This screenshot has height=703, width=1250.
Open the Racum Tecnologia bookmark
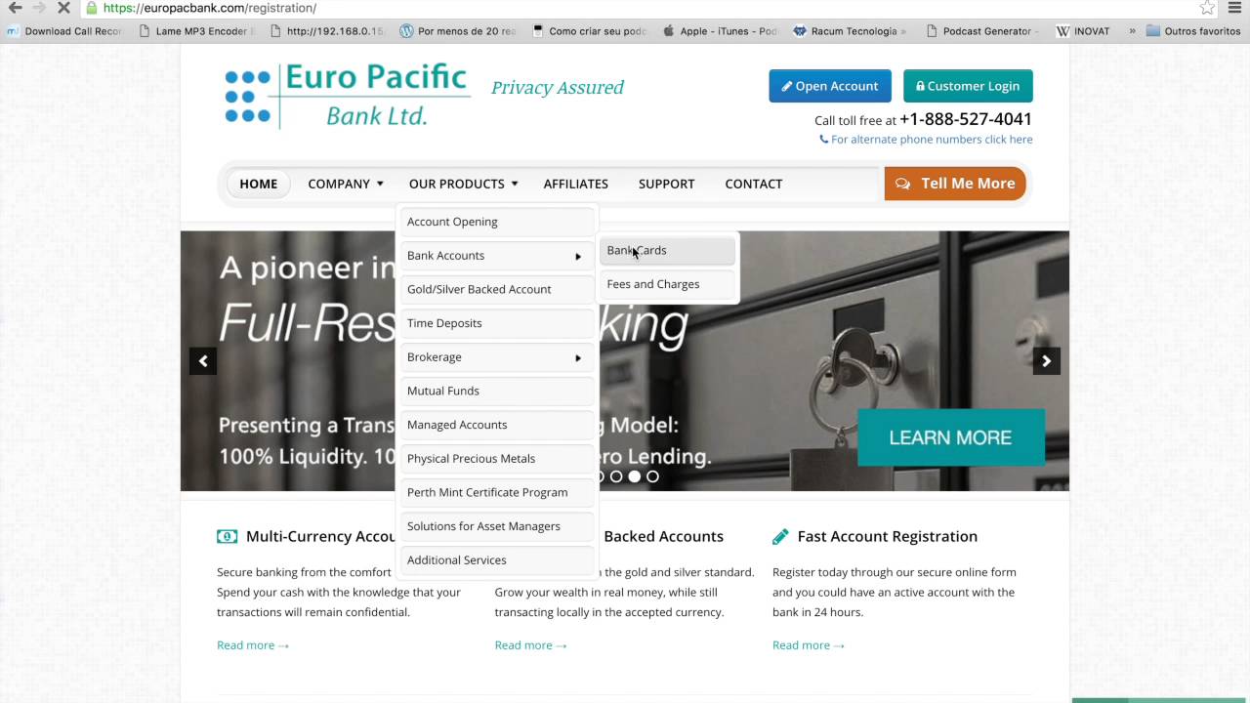coord(851,31)
